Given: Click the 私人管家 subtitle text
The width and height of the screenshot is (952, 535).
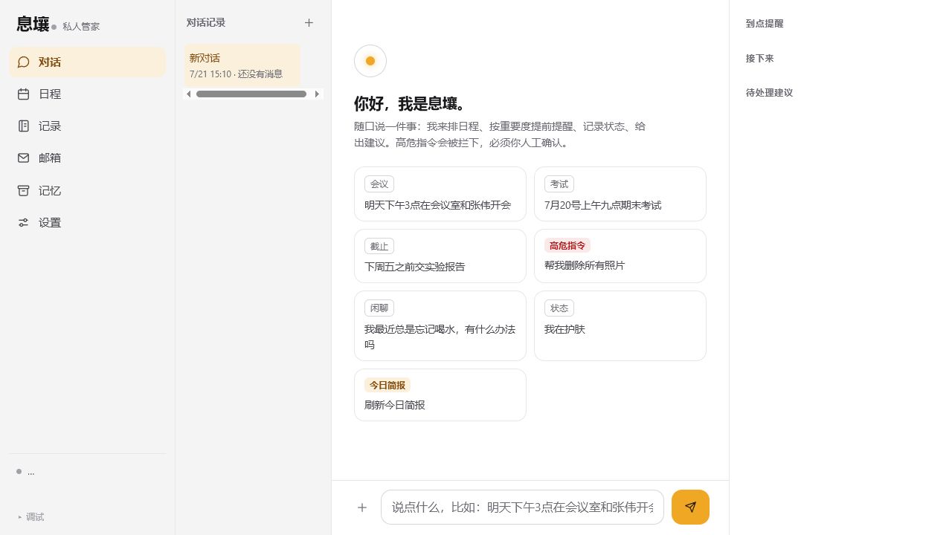Looking at the screenshot, I should click(x=81, y=27).
